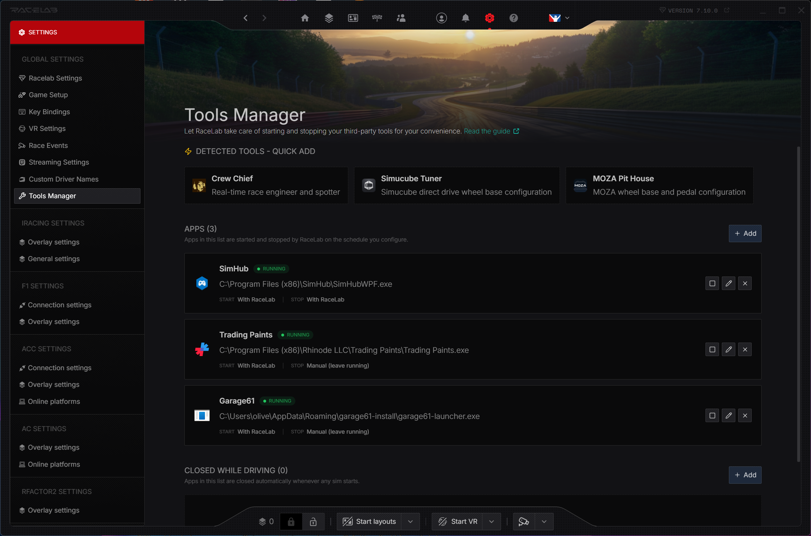Open Key Bindings in sidebar
Screen dimensions: 811x536
[x=77, y=112]
